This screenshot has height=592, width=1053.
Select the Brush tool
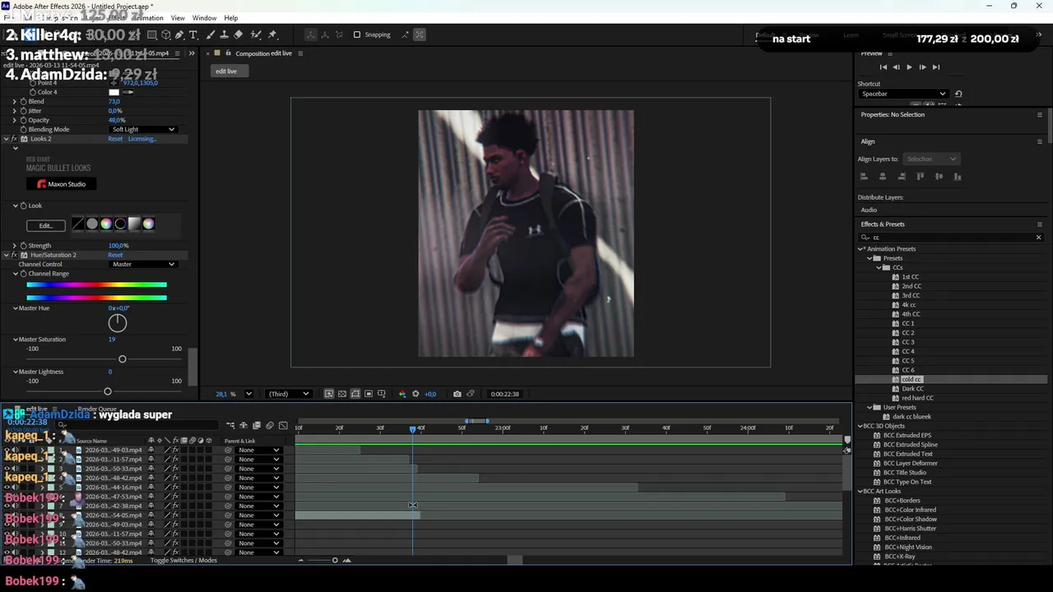tap(211, 35)
